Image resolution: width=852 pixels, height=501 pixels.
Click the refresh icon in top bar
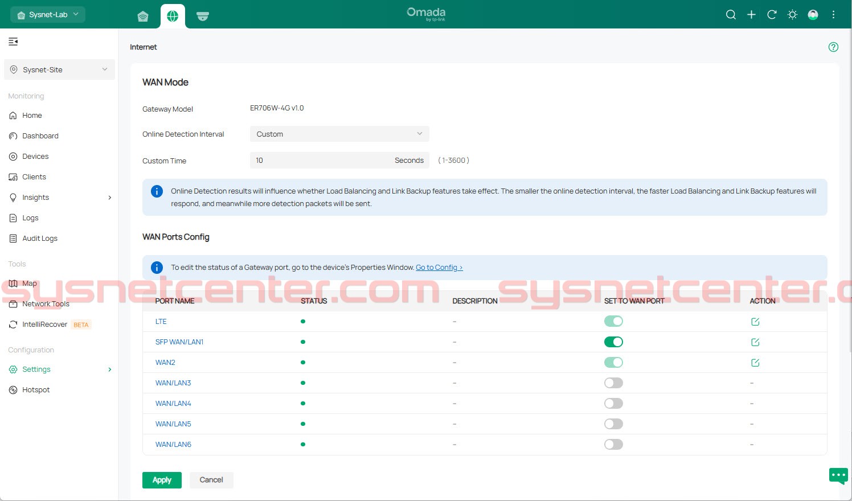click(772, 15)
